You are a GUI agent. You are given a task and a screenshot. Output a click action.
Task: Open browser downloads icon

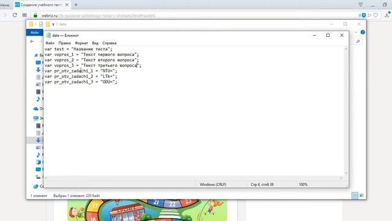coord(387,15)
